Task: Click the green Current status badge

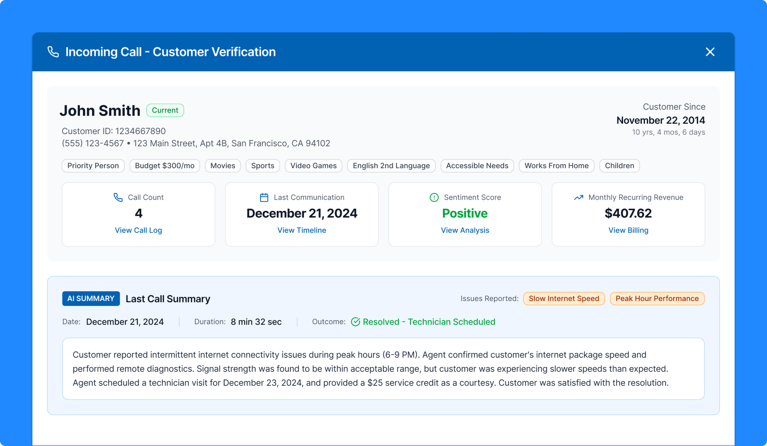Action: 165,110
